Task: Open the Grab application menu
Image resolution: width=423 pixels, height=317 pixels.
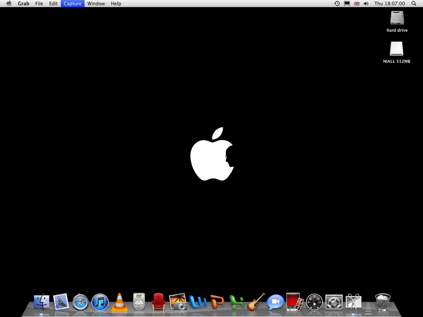Action: (x=23, y=3)
